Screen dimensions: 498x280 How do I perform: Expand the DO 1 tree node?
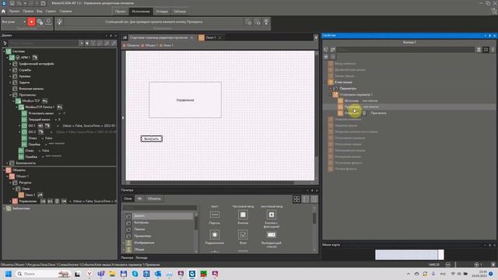pos(19,126)
